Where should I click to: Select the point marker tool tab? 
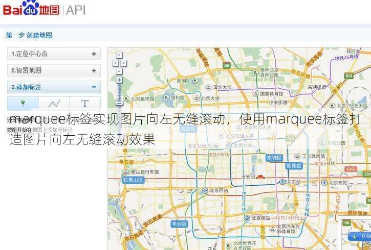pyautogui.click(x=23, y=103)
